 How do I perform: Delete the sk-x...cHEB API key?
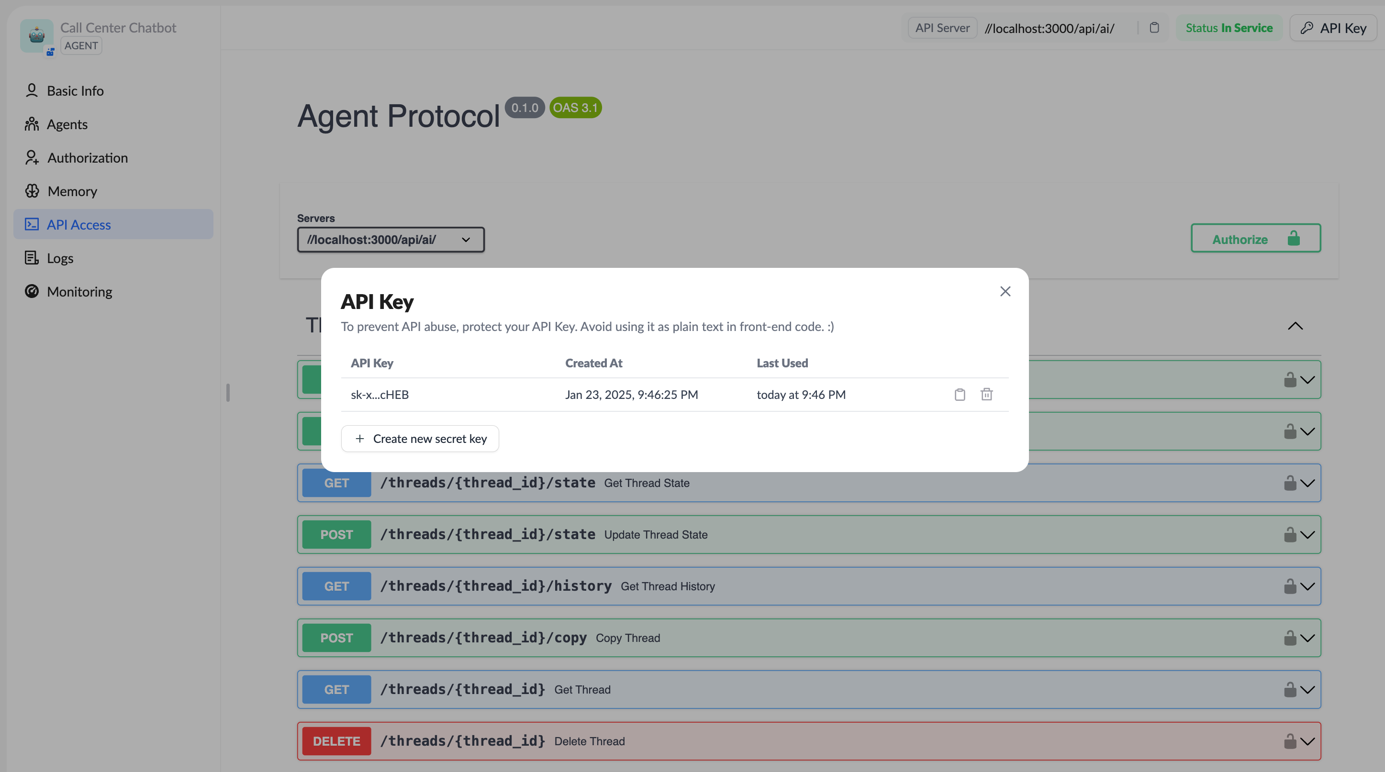coord(987,395)
